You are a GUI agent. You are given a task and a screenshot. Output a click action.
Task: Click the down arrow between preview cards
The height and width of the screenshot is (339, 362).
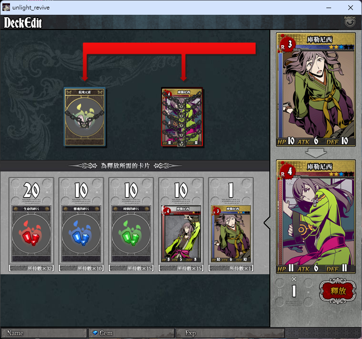(316, 153)
